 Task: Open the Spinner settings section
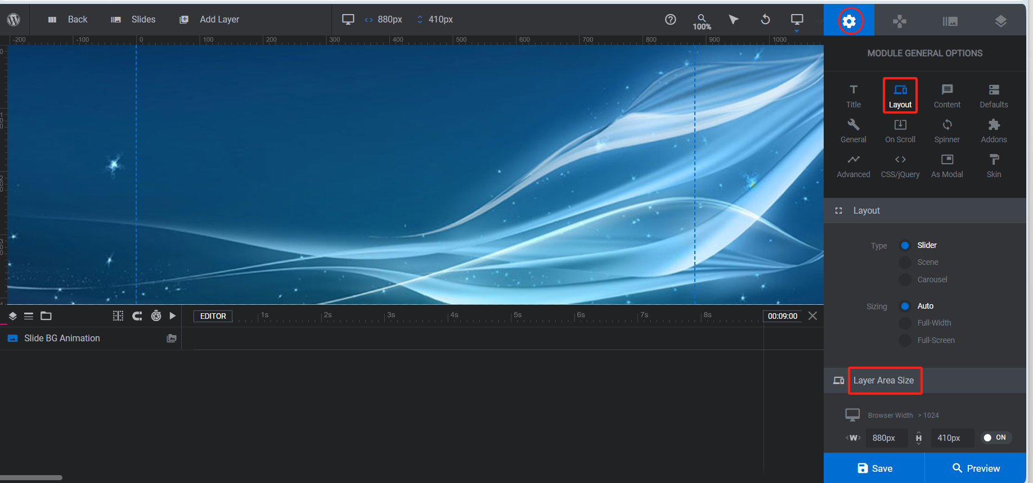click(x=947, y=131)
